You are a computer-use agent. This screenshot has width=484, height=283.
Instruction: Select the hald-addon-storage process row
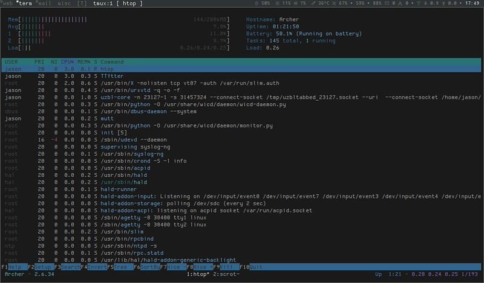[241, 203]
